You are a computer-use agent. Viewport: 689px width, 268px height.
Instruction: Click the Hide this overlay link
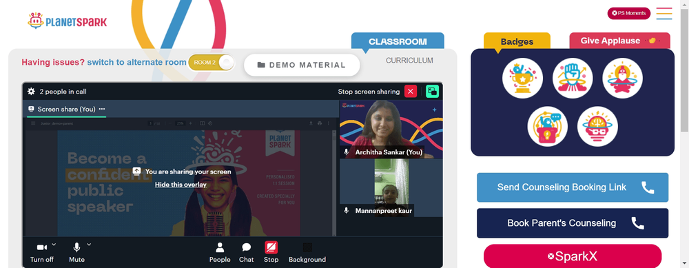tap(181, 185)
